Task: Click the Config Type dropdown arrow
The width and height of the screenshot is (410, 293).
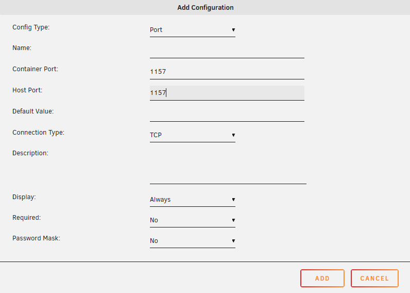Action: click(233, 30)
